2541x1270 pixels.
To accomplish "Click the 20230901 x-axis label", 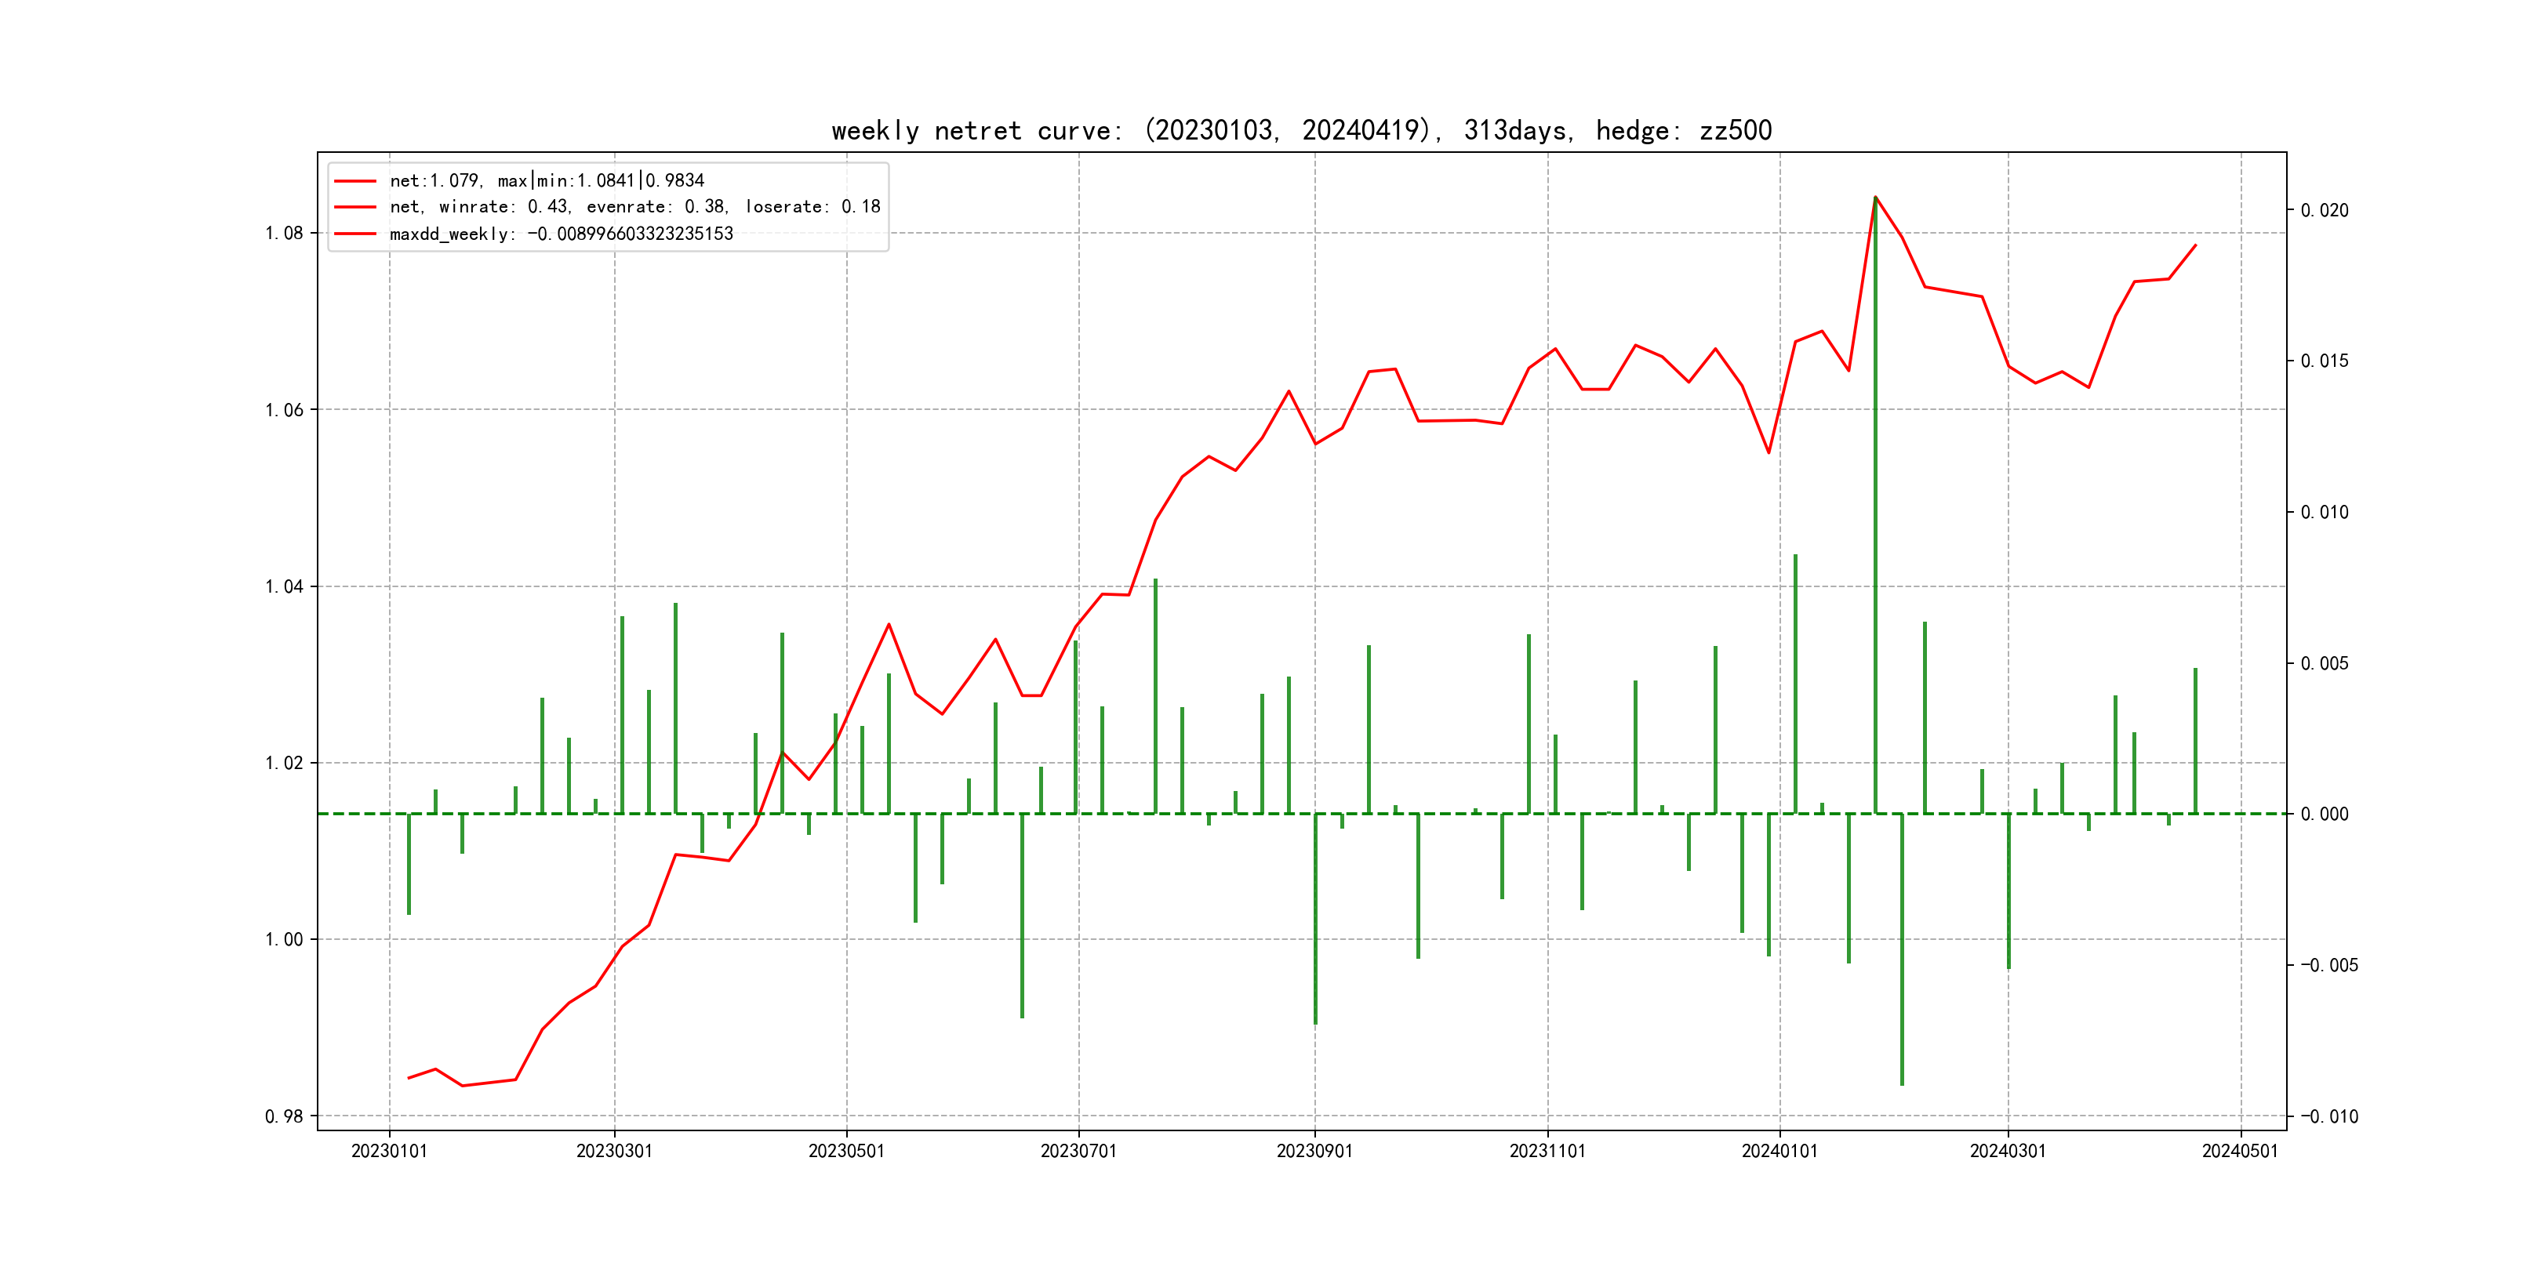I will click(1314, 1151).
